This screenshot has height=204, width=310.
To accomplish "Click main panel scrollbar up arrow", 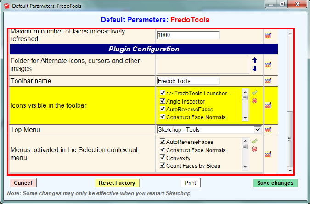I will pyautogui.click(x=290, y=33).
